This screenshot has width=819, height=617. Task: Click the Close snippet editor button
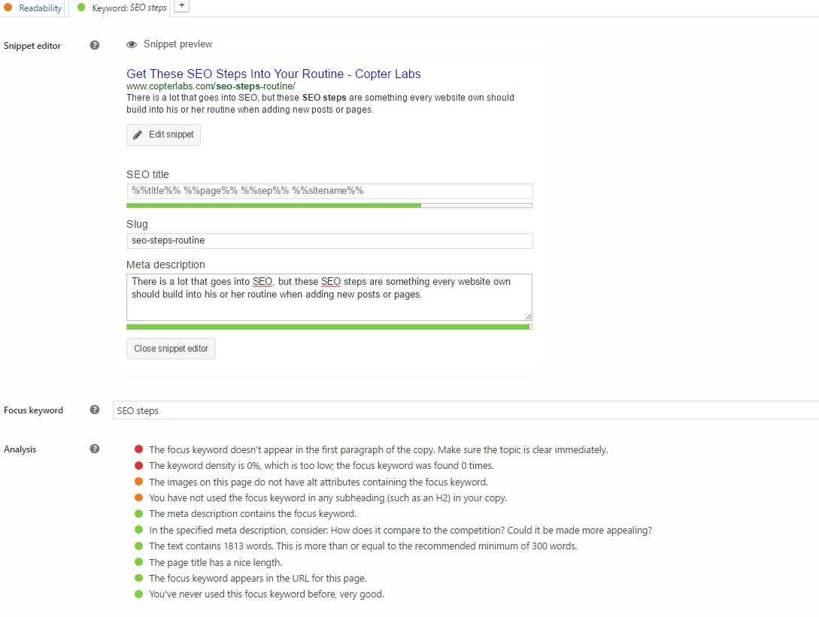pos(171,349)
